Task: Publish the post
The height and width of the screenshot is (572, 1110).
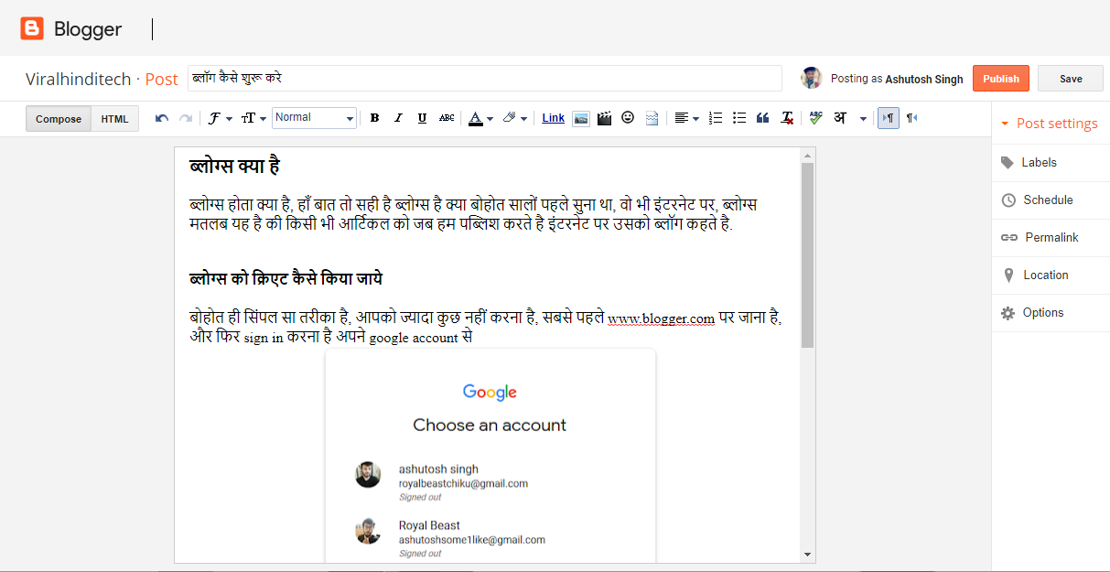Action: 1001,79
